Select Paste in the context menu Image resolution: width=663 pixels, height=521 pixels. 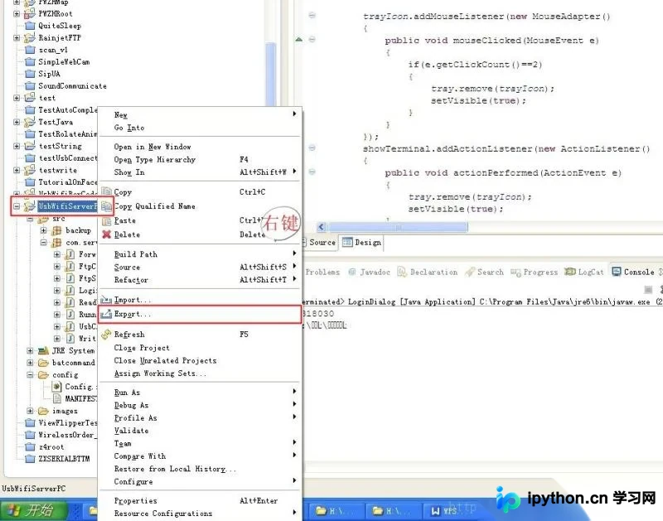200,220
